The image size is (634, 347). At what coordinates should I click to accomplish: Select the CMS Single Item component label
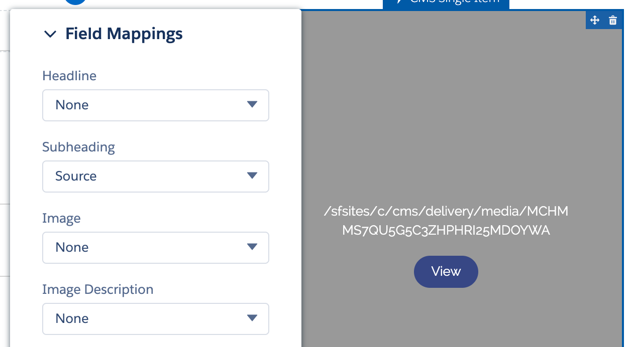pyautogui.click(x=446, y=3)
